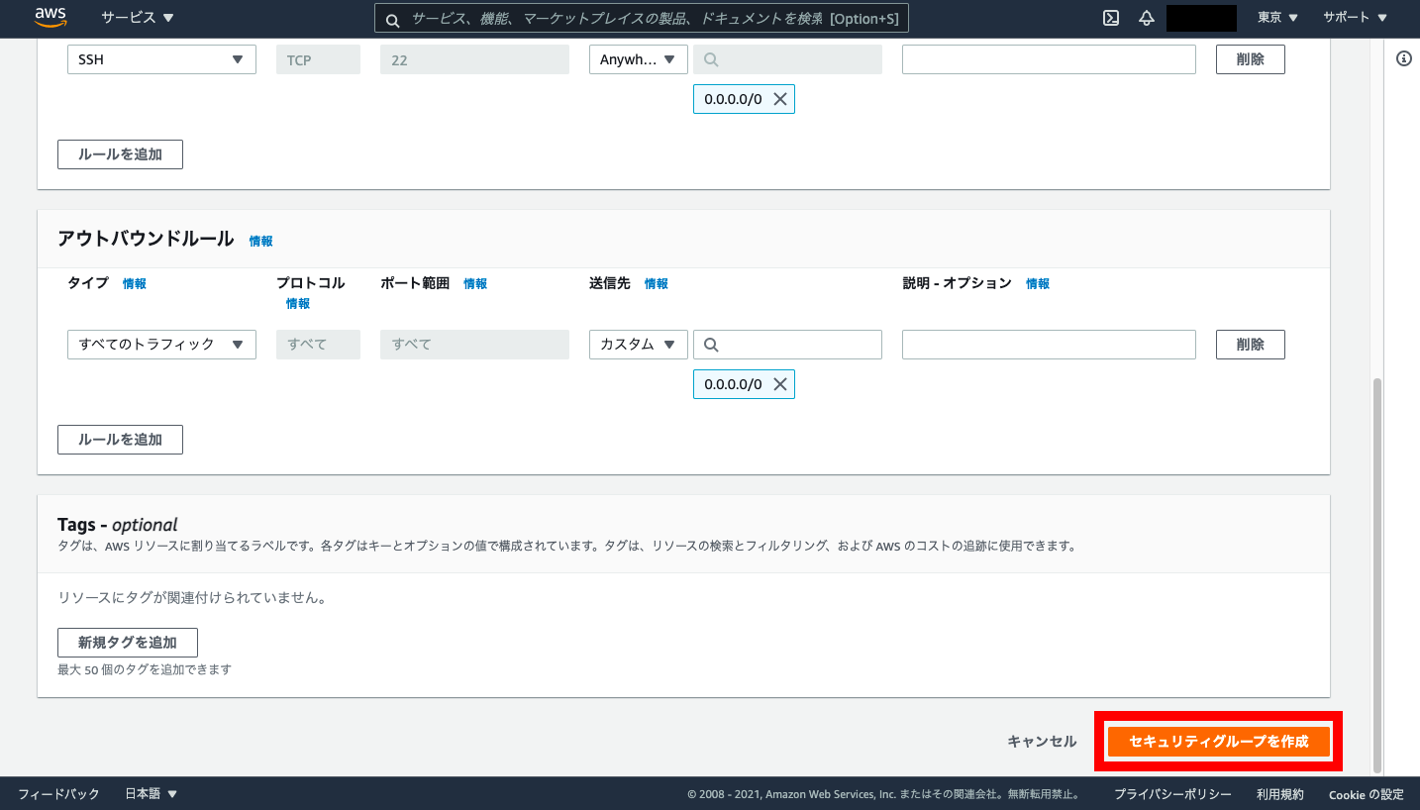Focus the outbound rule description field
The image size is (1420, 810).
point(1049,345)
